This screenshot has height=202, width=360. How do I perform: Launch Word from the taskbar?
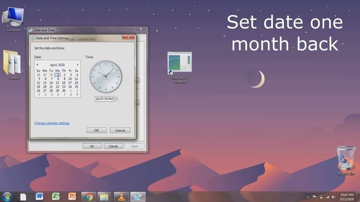[39, 196]
